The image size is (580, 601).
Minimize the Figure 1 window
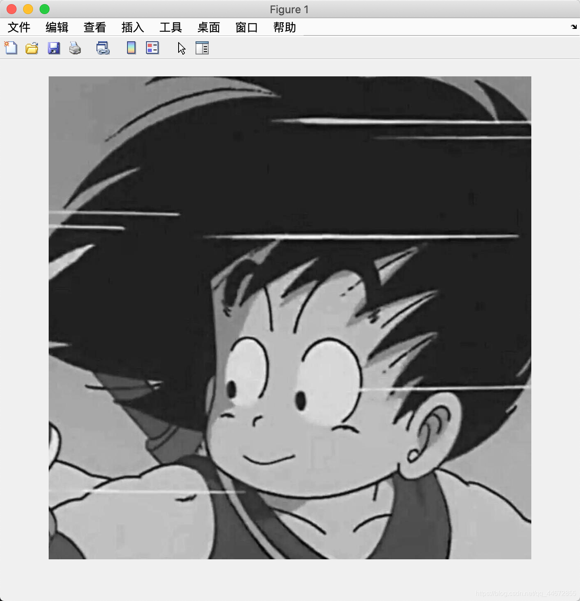point(28,9)
